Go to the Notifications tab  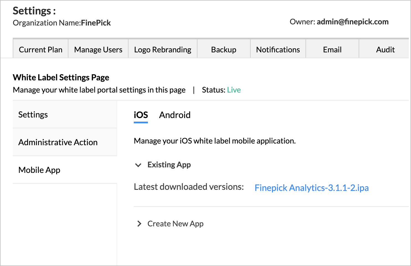pyautogui.click(x=278, y=49)
